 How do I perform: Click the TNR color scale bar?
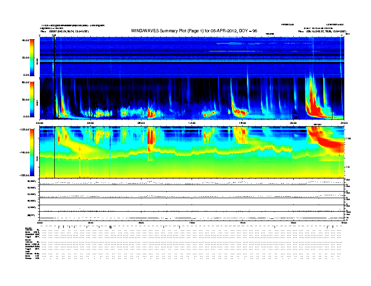tap(32, 152)
